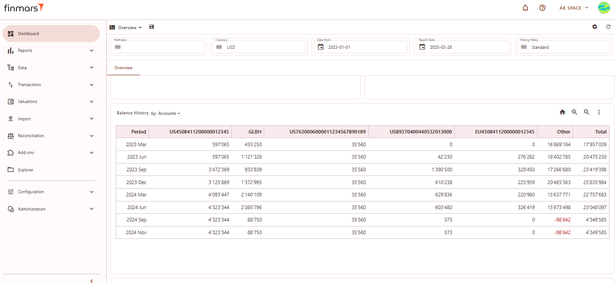Open the help question mark icon
Viewport: 615px width, 283px height.
[x=542, y=8]
